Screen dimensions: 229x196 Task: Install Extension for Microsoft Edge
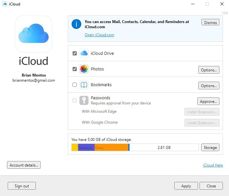pos(202,112)
